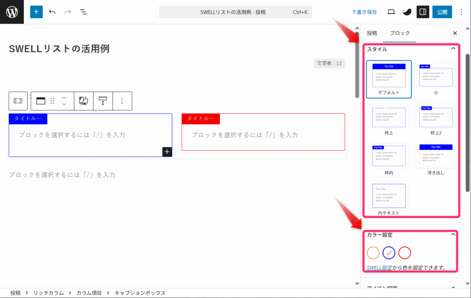Click the caption box block type icon

click(x=40, y=101)
